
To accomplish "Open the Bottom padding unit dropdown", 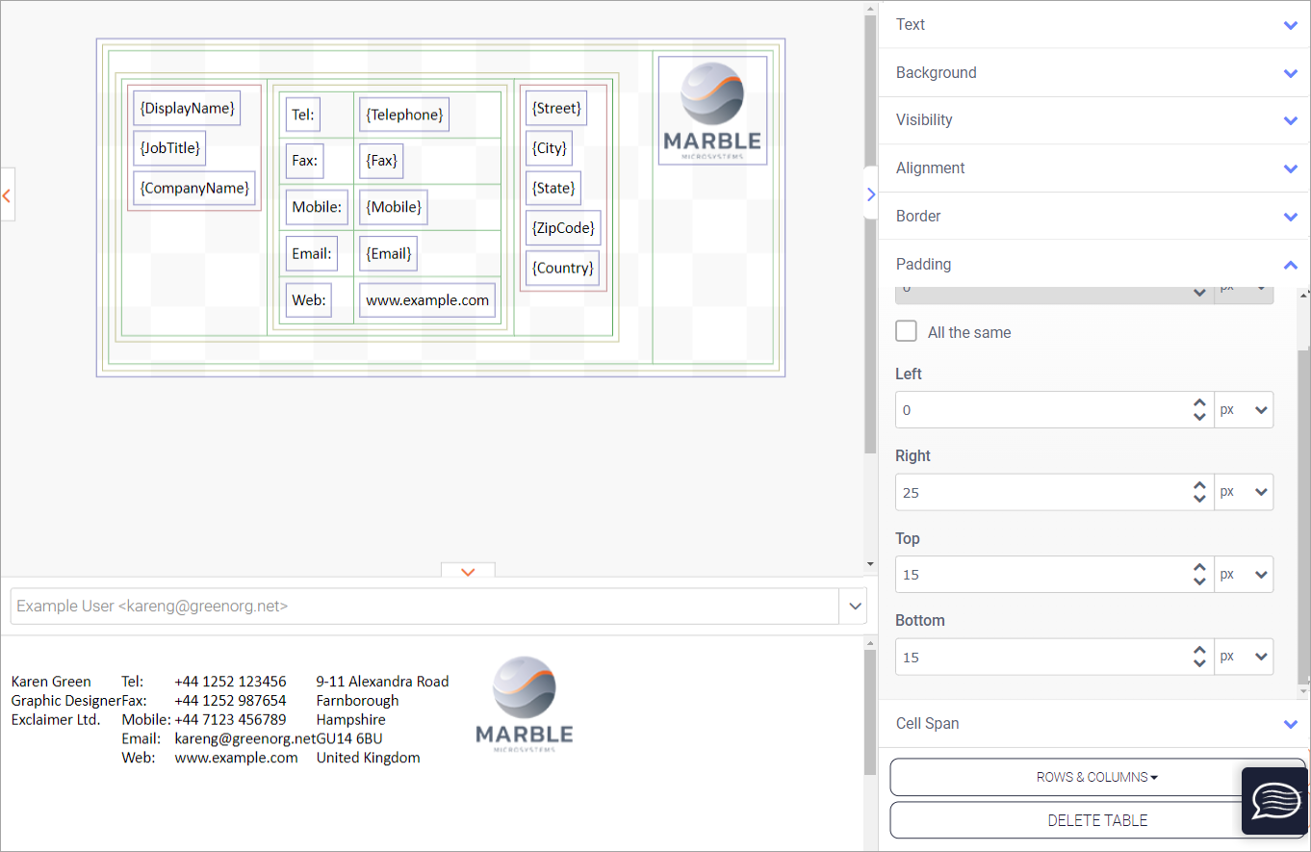I will click(x=1244, y=657).
